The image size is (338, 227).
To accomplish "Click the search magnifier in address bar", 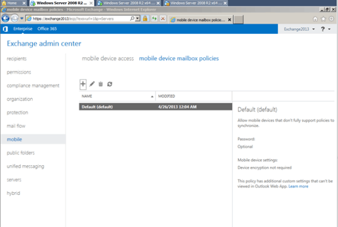I will pyautogui.click(x=132, y=18).
